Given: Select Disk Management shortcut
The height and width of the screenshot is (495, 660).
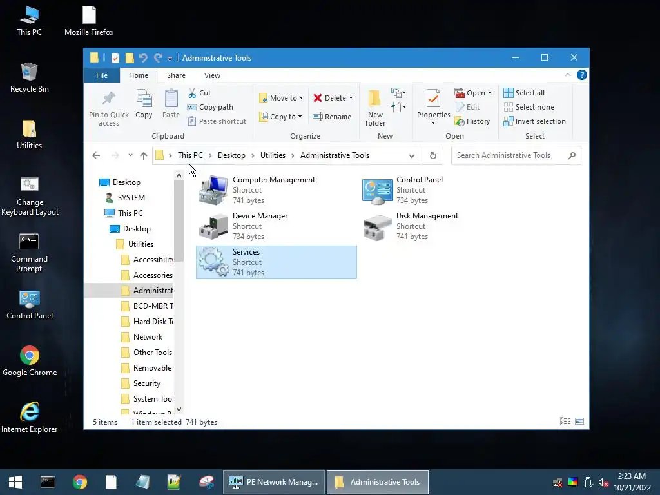Looking at the screenshot, I should click(440, 226).
